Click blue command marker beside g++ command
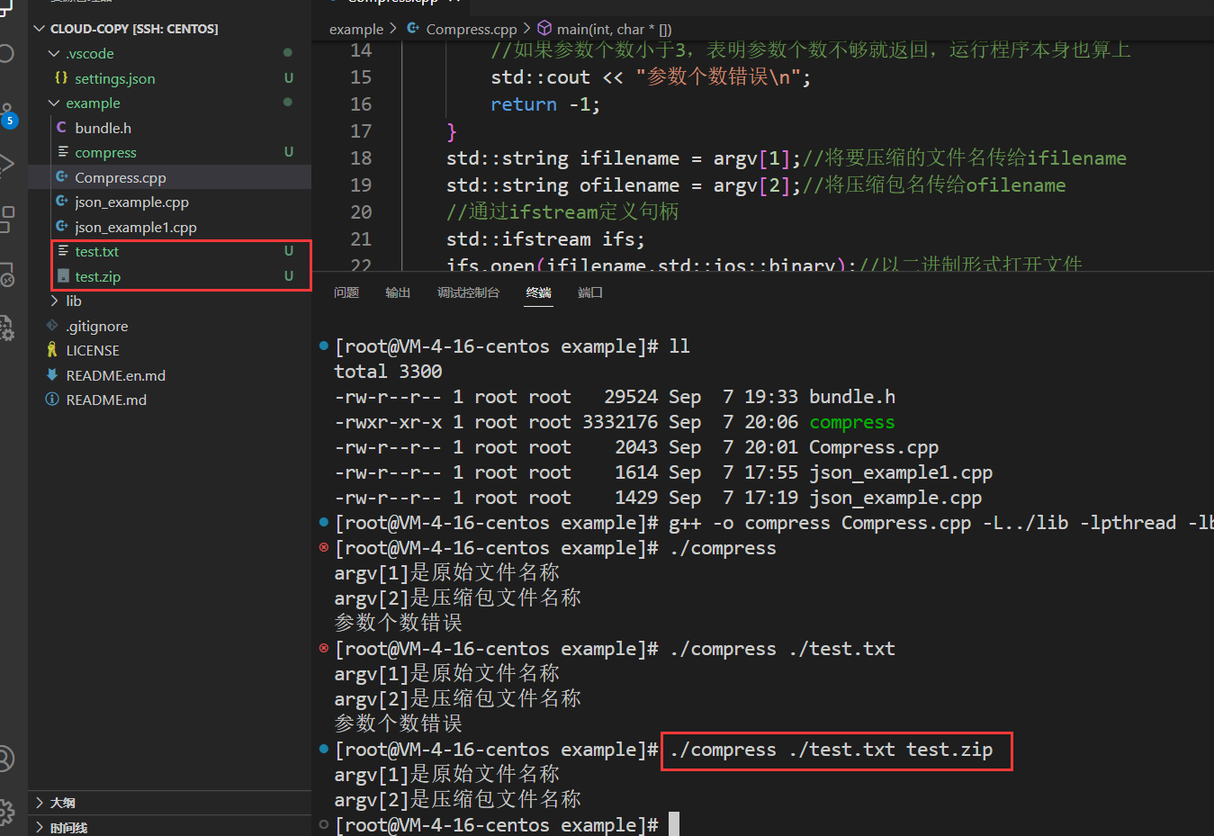Viewport: 1214px width, 836px height. (323, 522)
